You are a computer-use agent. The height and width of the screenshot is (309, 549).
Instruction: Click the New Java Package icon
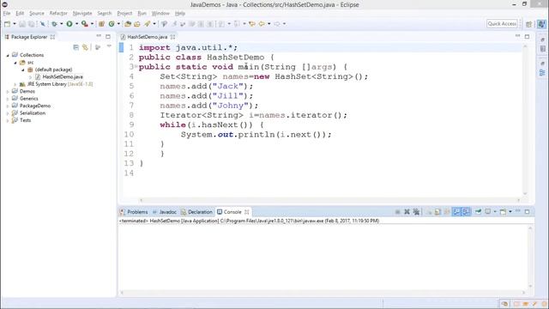point(101,24)
